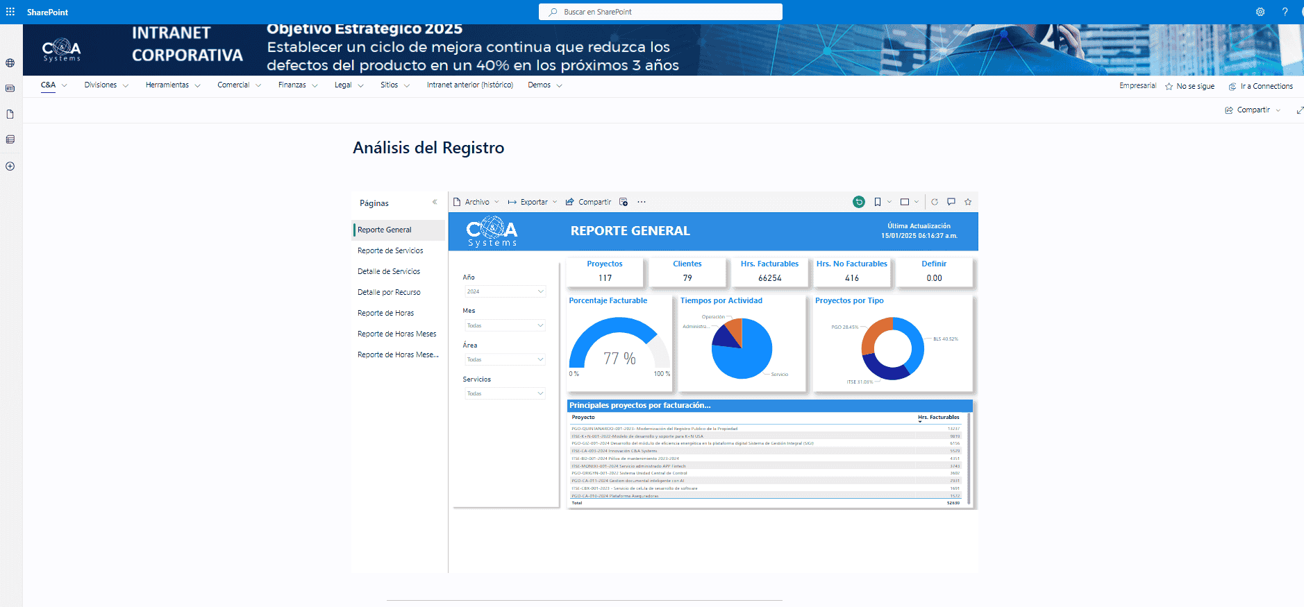The height and width of the screenshot is (607, 1304).
Task: Mark the report as favorite star
Action: [968, 202]
